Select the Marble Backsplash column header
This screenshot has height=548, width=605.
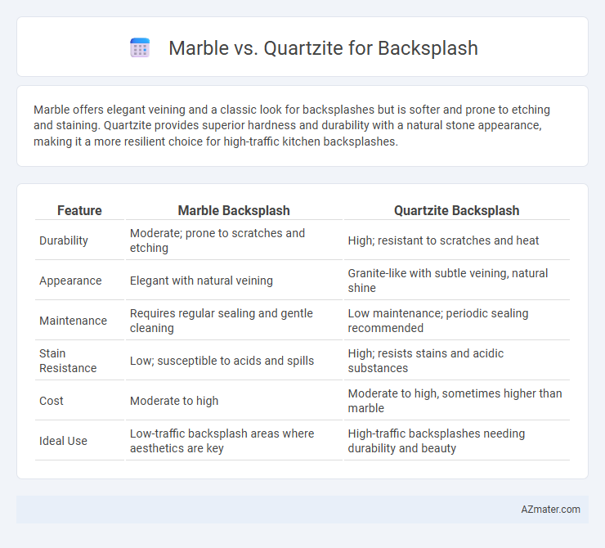pos(234,210)
